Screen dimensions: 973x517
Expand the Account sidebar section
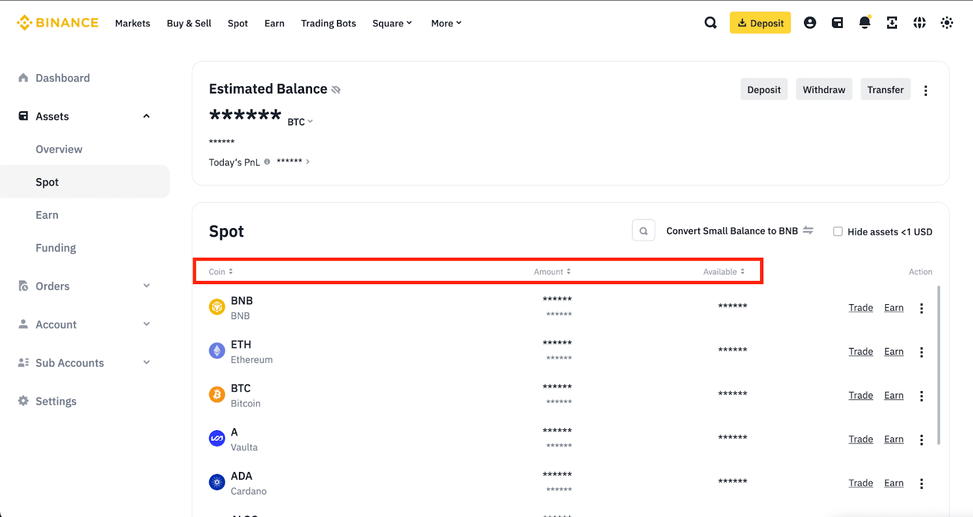coord(146,324)
